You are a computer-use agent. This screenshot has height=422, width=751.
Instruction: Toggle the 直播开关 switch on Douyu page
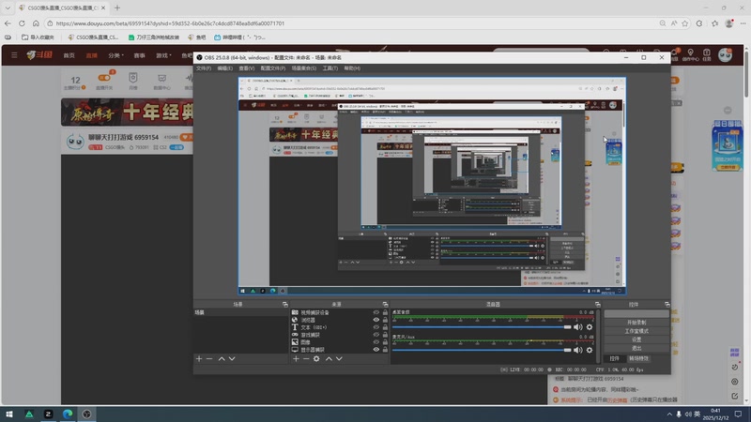point(104,78)
